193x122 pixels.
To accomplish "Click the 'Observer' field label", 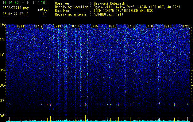I will (62, 3).
